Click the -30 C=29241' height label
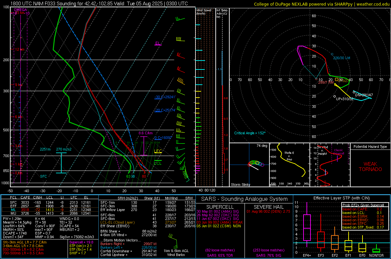The image size is (391, 259). (x=165, y=97)
